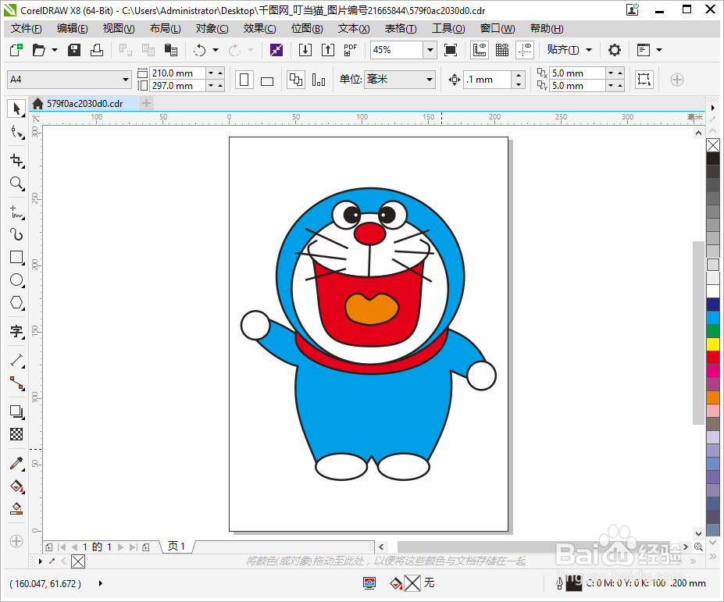Image resolution: width=724 pixels, height=602 pixels.
Task: Open the 帮助 menu
Action: click(x=547, y=29)
